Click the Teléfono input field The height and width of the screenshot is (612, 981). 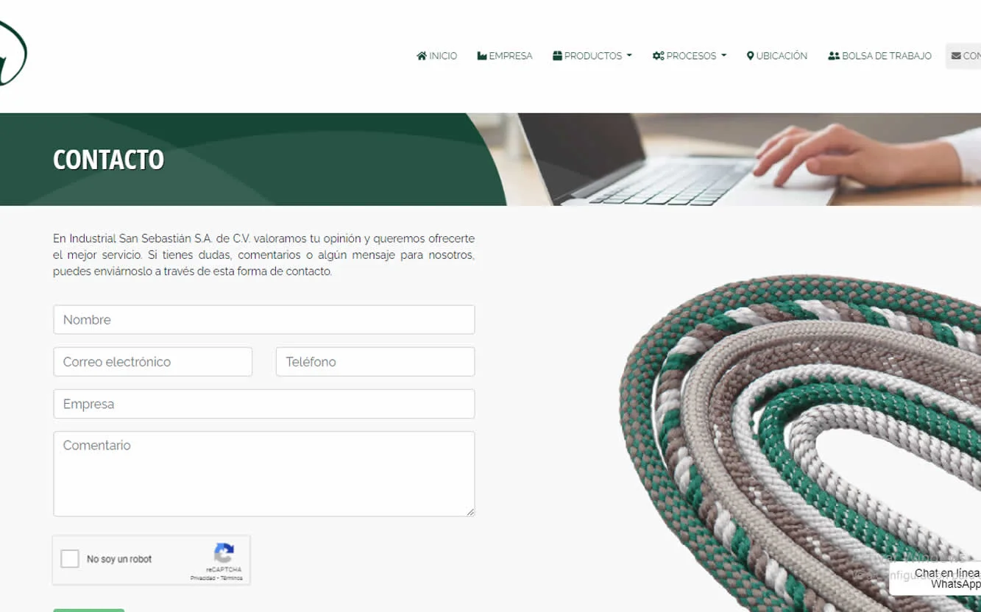point(375,362)
